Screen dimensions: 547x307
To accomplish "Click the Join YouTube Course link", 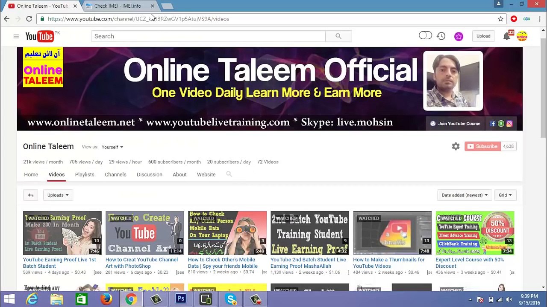I will tap(456, 124).
